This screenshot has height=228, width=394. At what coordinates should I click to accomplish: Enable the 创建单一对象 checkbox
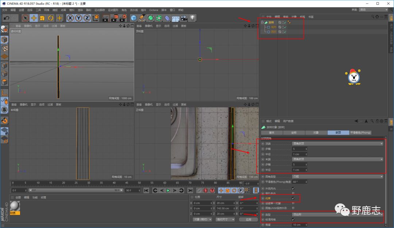click(x=293, y=203)
